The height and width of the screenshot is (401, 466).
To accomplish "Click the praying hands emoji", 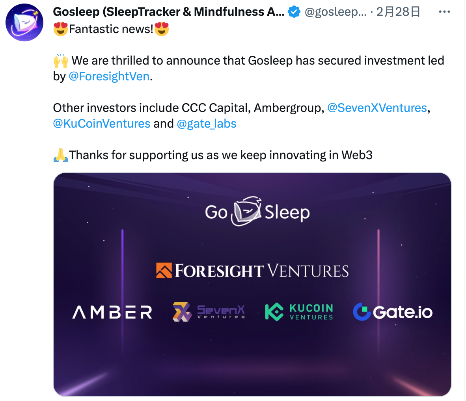I will (61, 154).
